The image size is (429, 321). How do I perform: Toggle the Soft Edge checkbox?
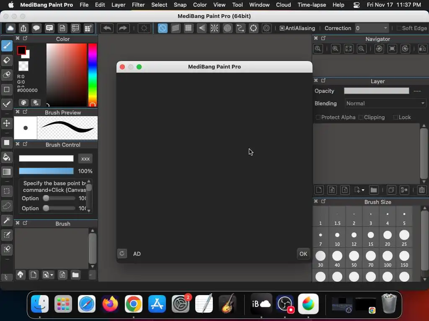tap(399, 28)
